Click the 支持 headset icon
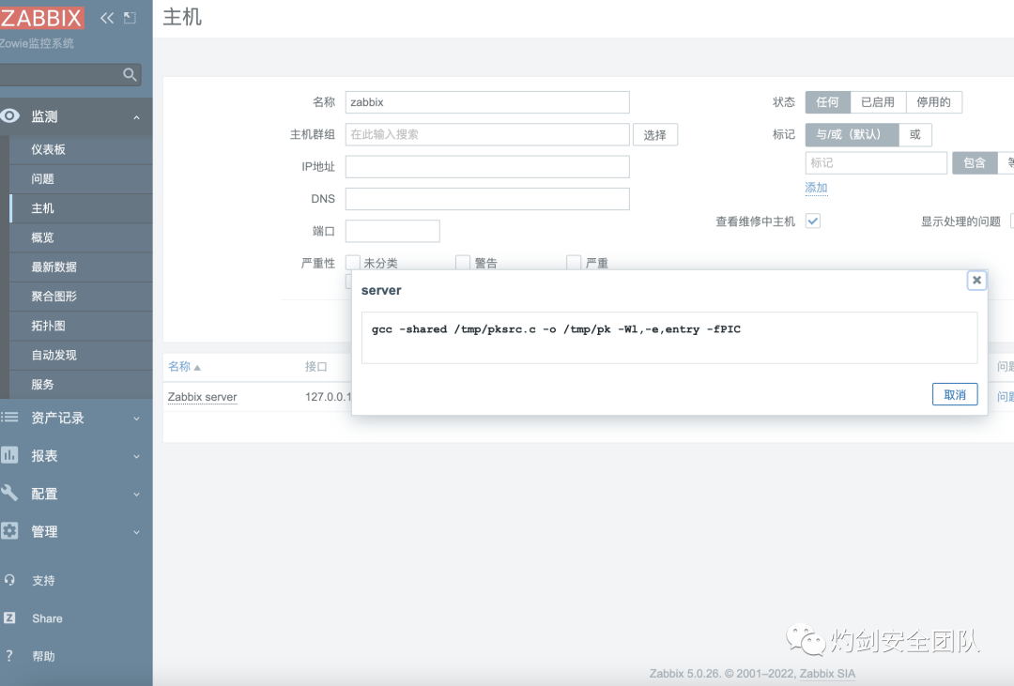Image resolution: width=1014 pixels, height=686 pixels. [9, 580]
